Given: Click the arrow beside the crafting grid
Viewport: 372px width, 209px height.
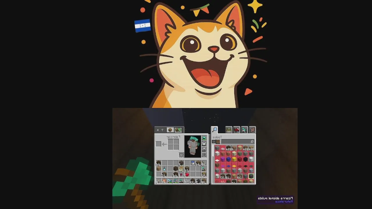Looking at the screenshot, I should click(164, 144).
